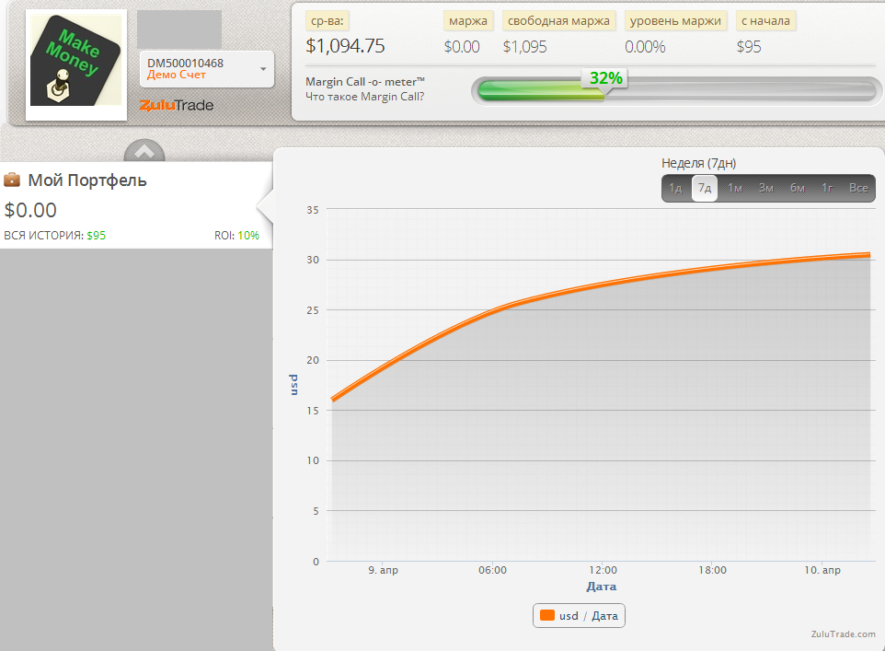Select the 3м chart range
This screenshot has width=885, height=651.
click(766, 188)
